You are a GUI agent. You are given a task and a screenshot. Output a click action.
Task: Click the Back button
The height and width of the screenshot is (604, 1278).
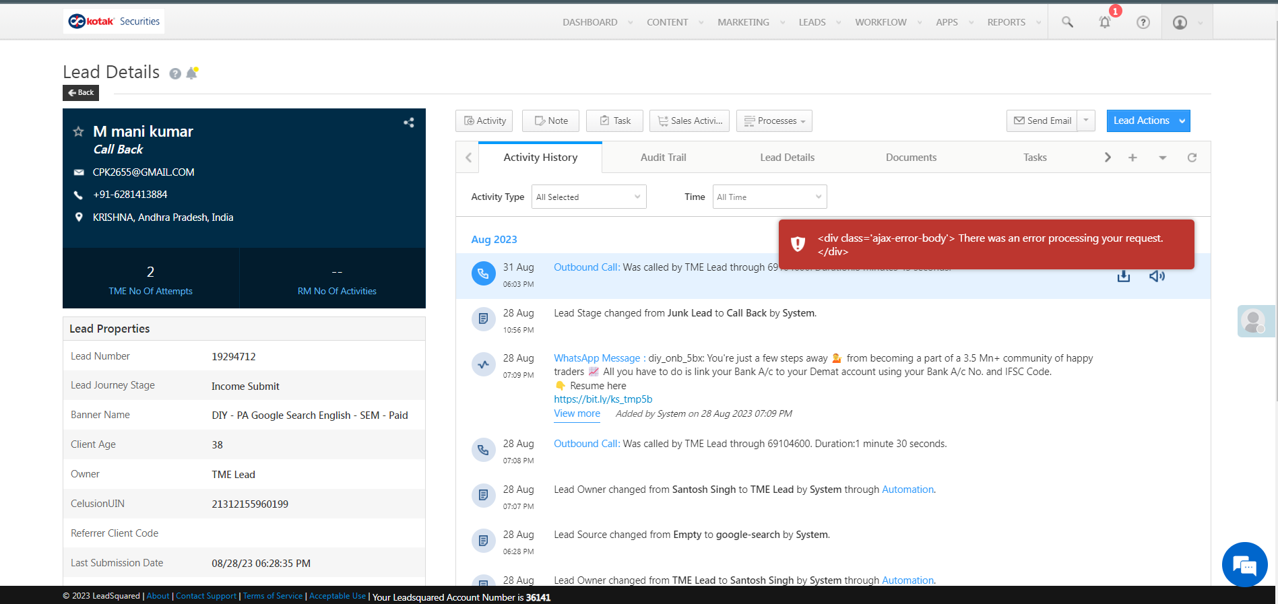[x=81, y=93]
